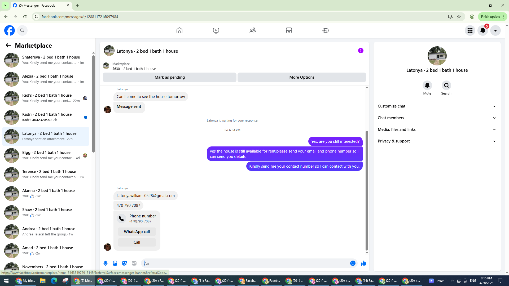Expand the Chat members section
The width and height of the screenshot is (509, 286).
click(437, 118)
